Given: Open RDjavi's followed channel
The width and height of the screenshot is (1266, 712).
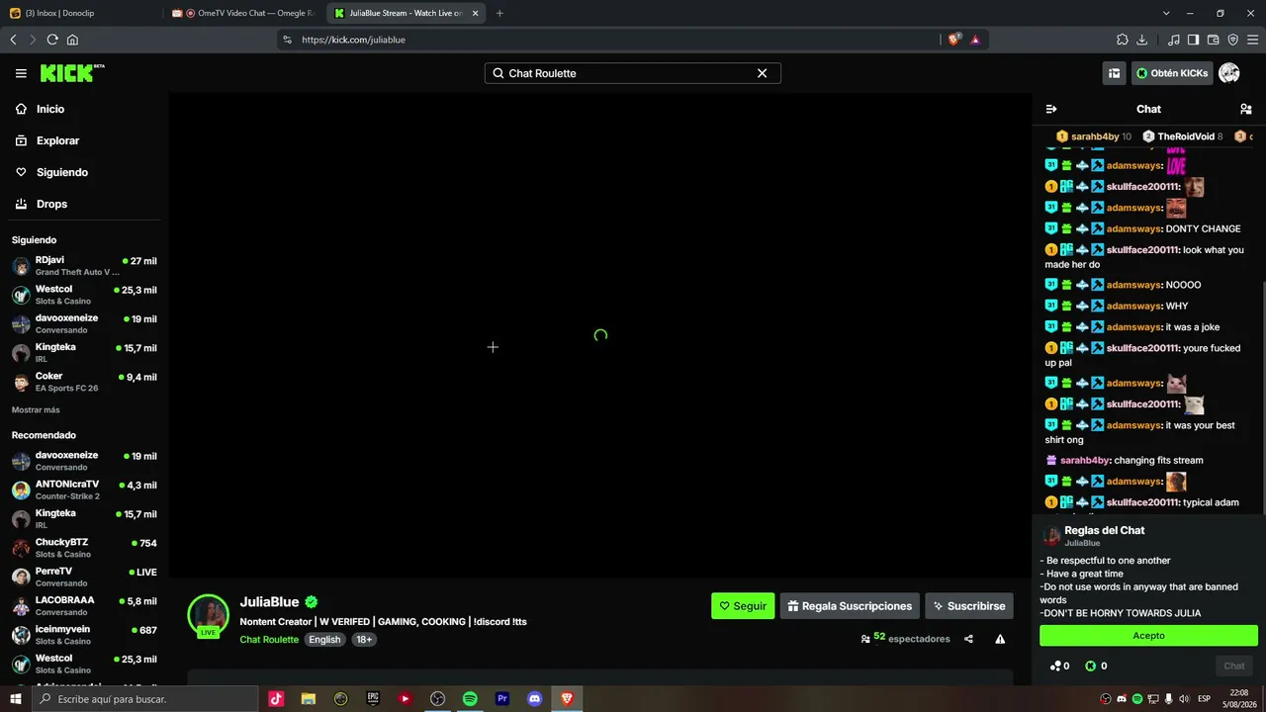Looking at the screenshot, I should pyautogui.click(x=83, y=266).
